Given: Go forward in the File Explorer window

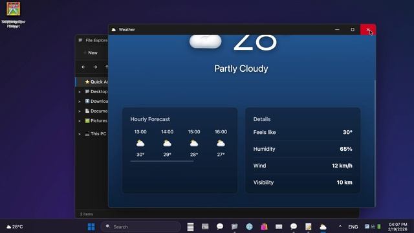Looking at the screenshot, I should point(95,67).
